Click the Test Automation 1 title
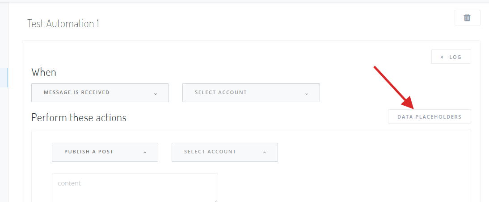 point(63,23)
